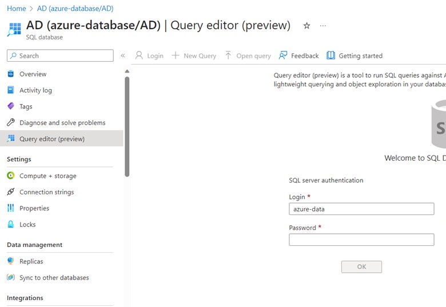Open the more options ellipsis menu

tap(323, 26)
